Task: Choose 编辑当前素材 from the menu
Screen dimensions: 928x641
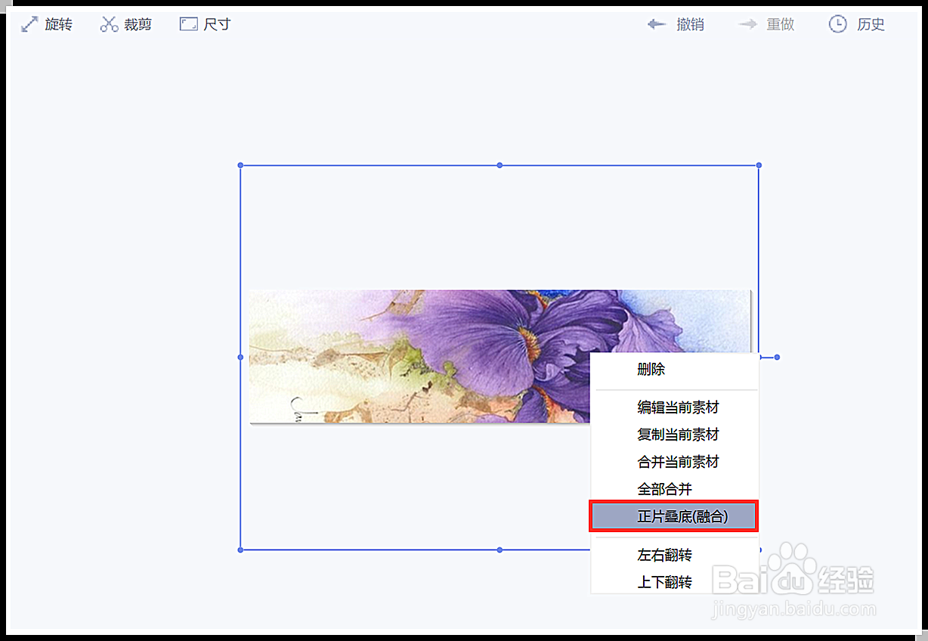Action: point(677,407)
